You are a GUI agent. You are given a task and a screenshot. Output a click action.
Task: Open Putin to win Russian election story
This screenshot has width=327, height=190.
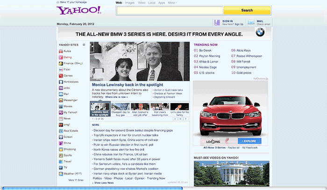(x=123, y=145)
